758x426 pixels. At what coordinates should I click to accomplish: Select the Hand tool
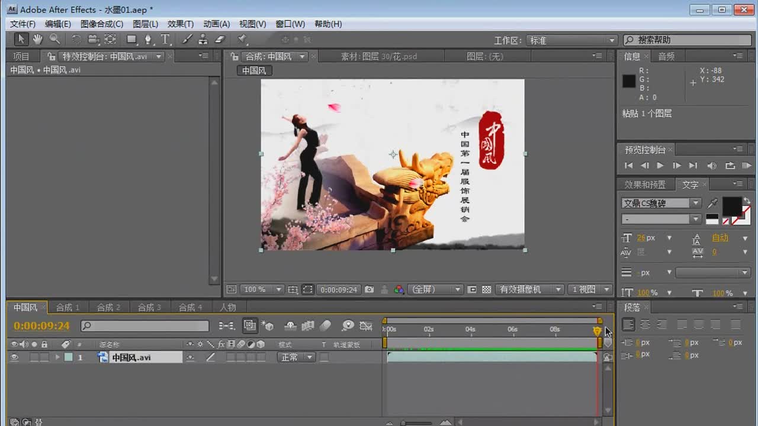click(x=38, y=40)
